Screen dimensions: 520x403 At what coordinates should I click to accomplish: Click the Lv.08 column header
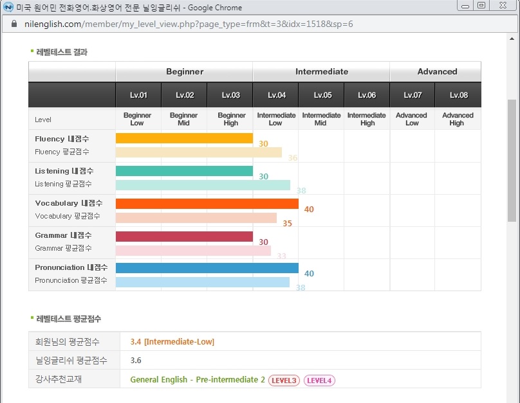coord(458,95)
